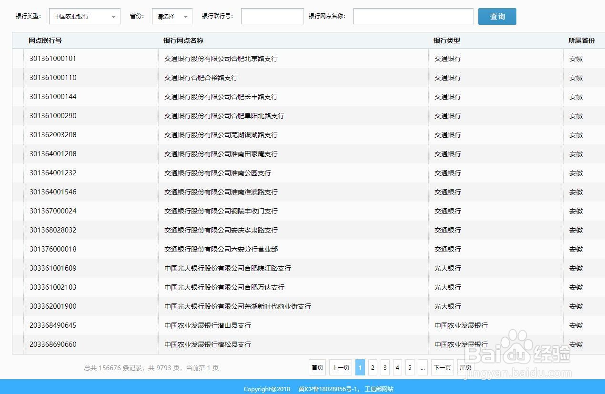Select page 2 in pagination
This screenshot has height=394, width=605.
373,367
